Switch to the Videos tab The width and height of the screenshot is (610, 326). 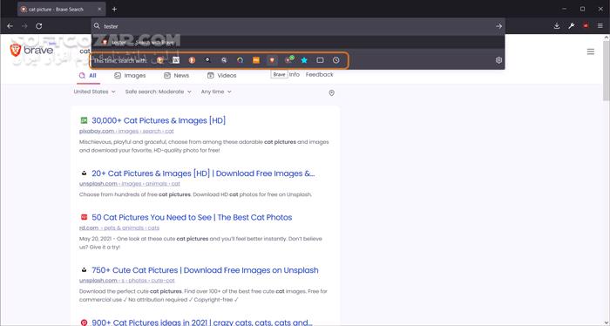pyautogui.click(x=221, y=76)
